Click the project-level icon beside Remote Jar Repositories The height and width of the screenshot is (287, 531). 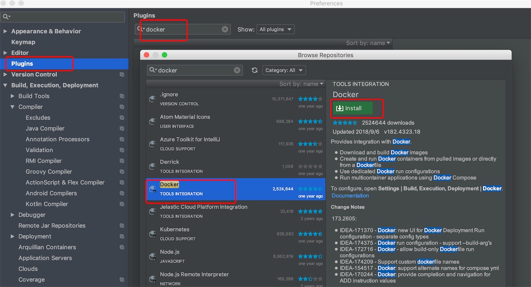[122, 225]
